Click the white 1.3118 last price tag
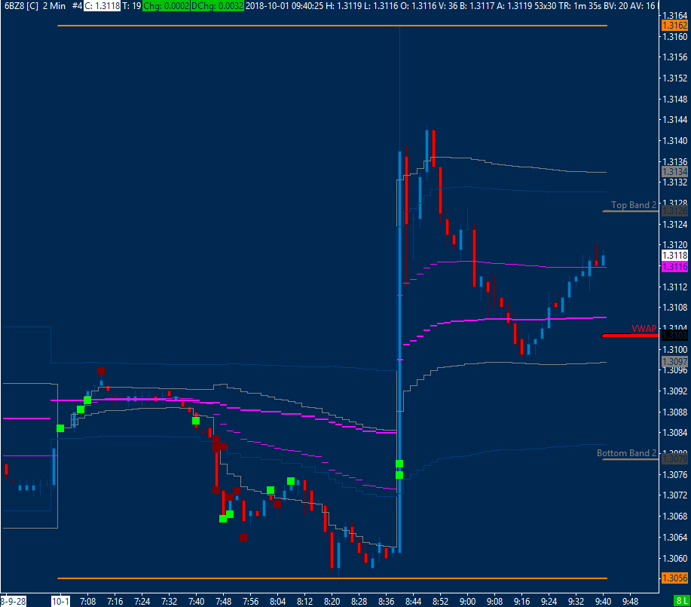691x607 pixels. click(x=674, y=256)
